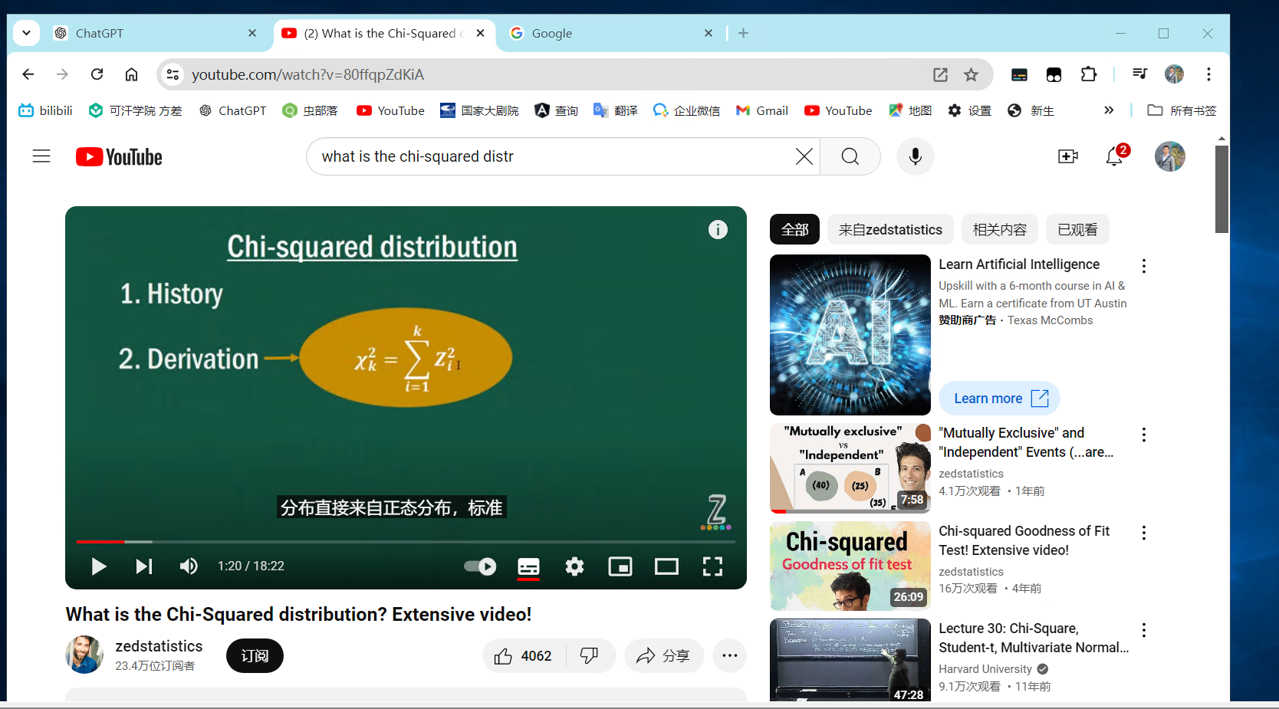Image resolution: width=1279 pixels, height=709 pixels.
Task: Close the Chi-Squared YouTube tab
Action: point(480,33)
